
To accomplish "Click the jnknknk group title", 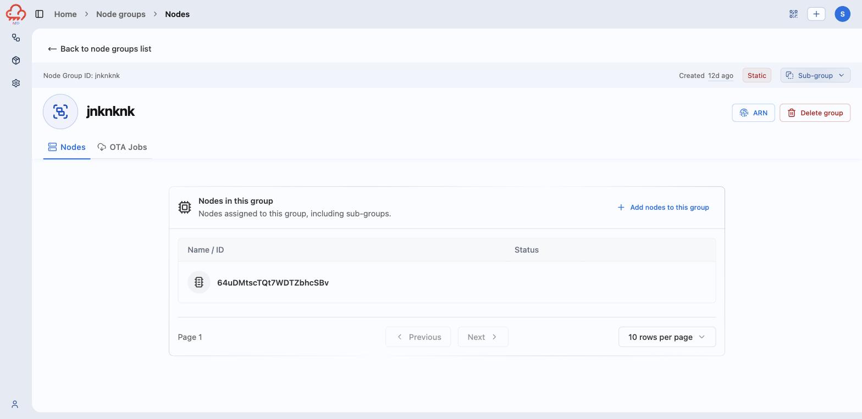I will pyautogui.click(x=110, y=111).
